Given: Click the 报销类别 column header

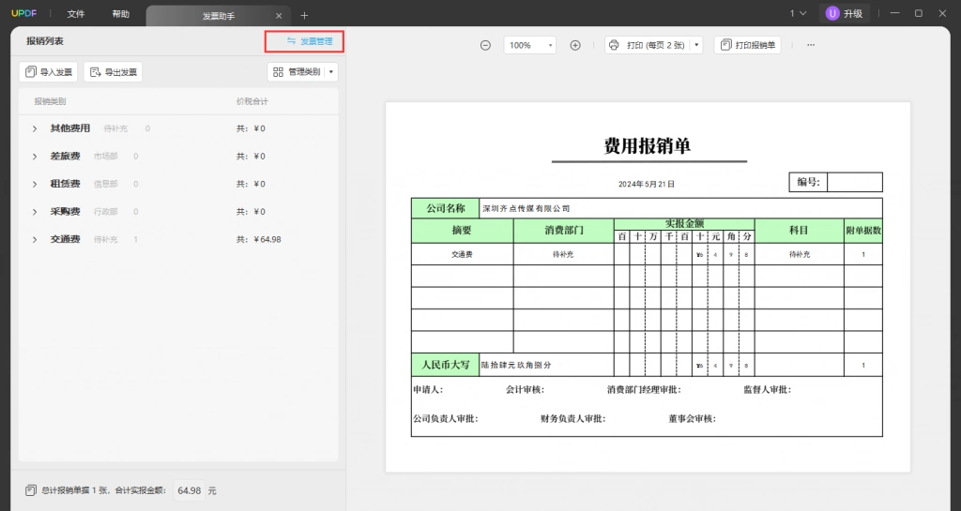Looking at the screenshot, I should [x=50, y=101].
